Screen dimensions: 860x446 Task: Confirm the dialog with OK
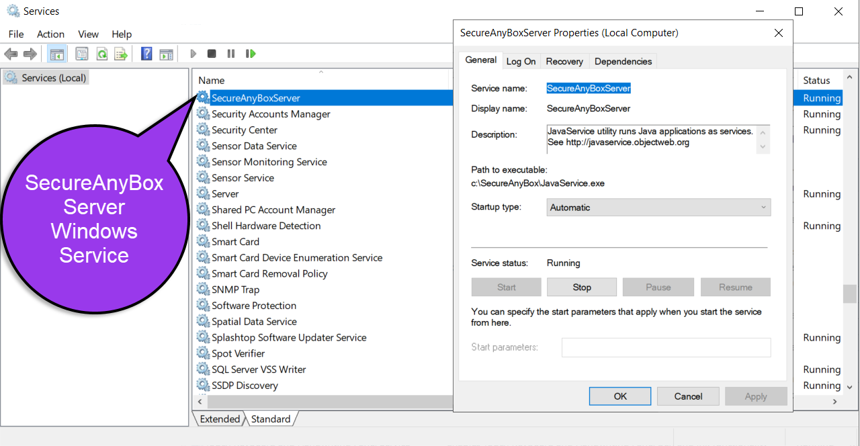coord(620,396)
